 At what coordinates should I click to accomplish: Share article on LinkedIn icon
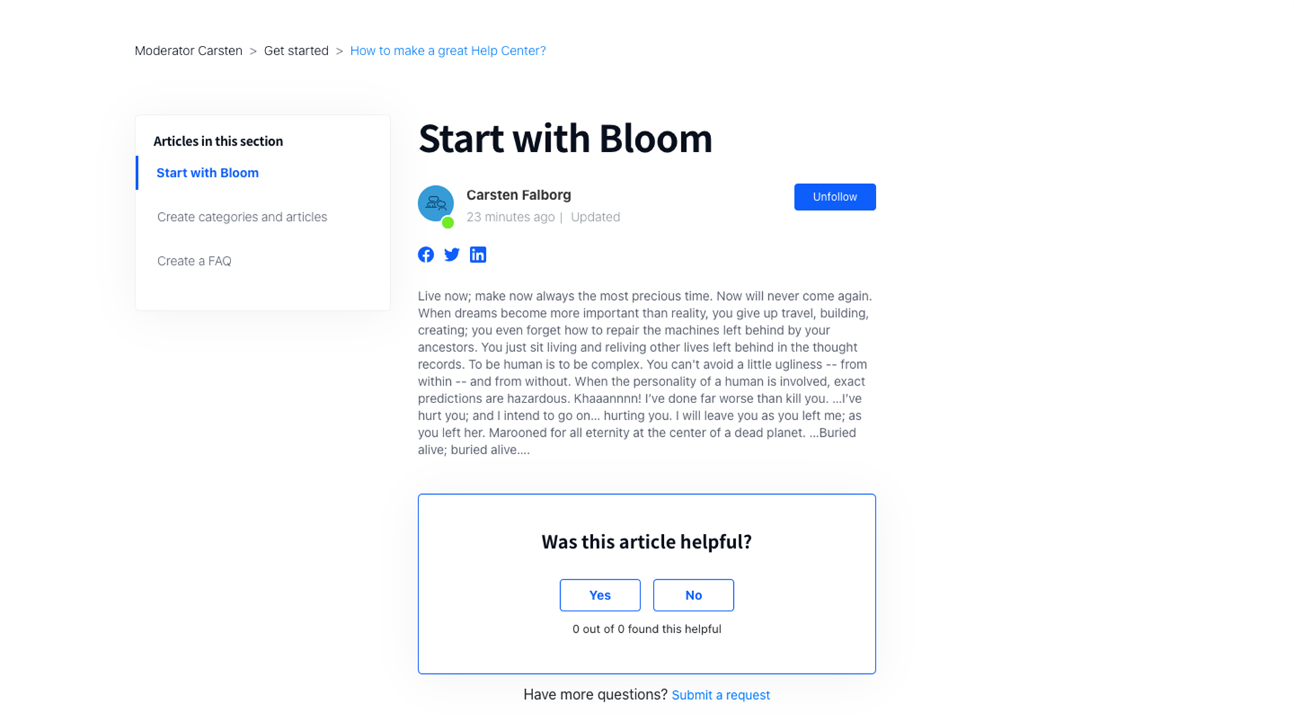(x=478, y=255)
